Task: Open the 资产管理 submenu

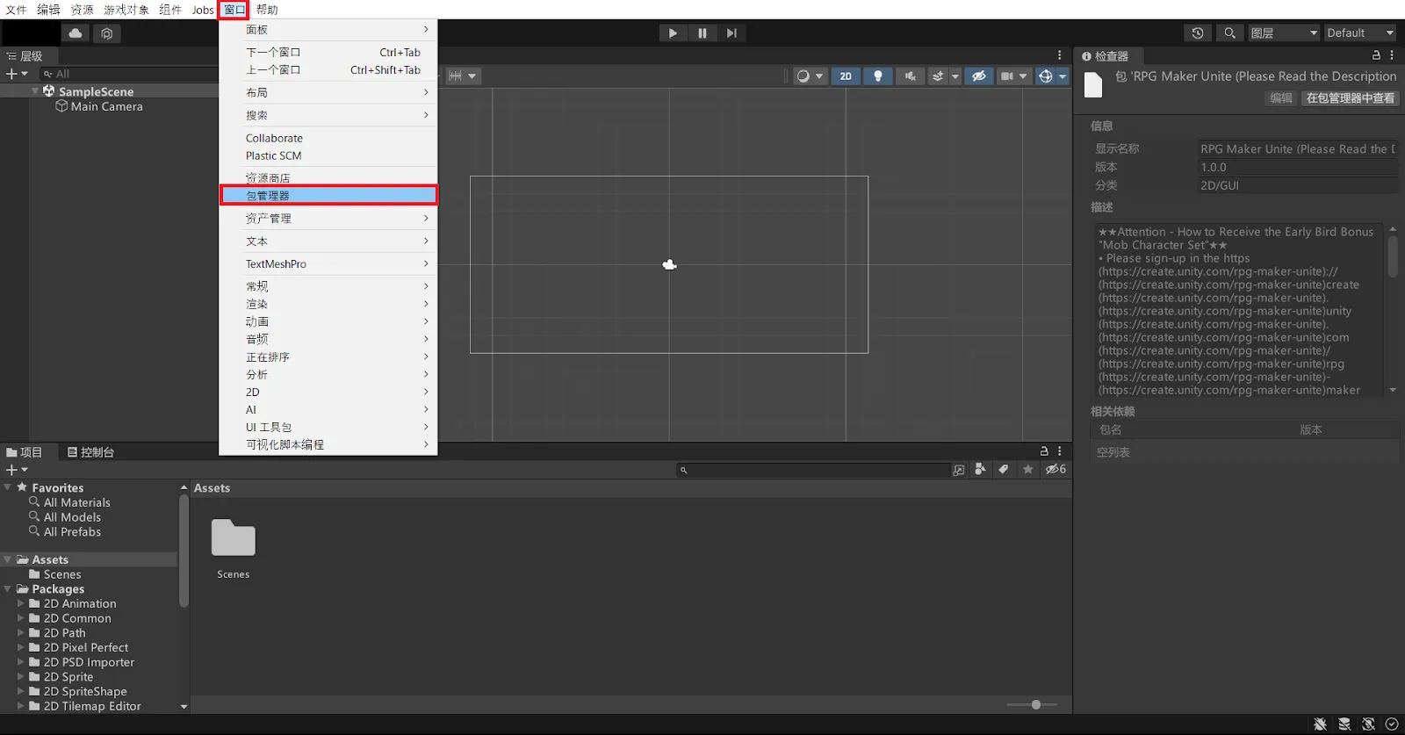Action: point(328,219)
